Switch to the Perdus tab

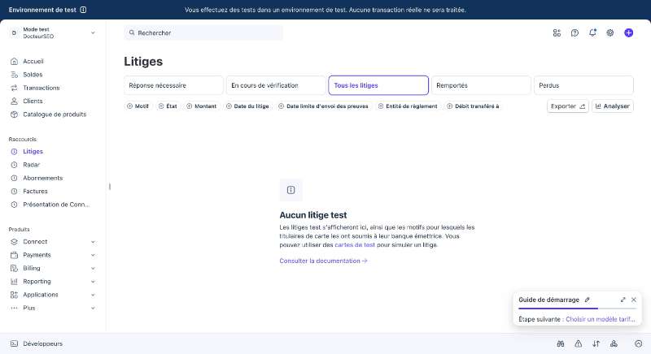pos(583,85)
